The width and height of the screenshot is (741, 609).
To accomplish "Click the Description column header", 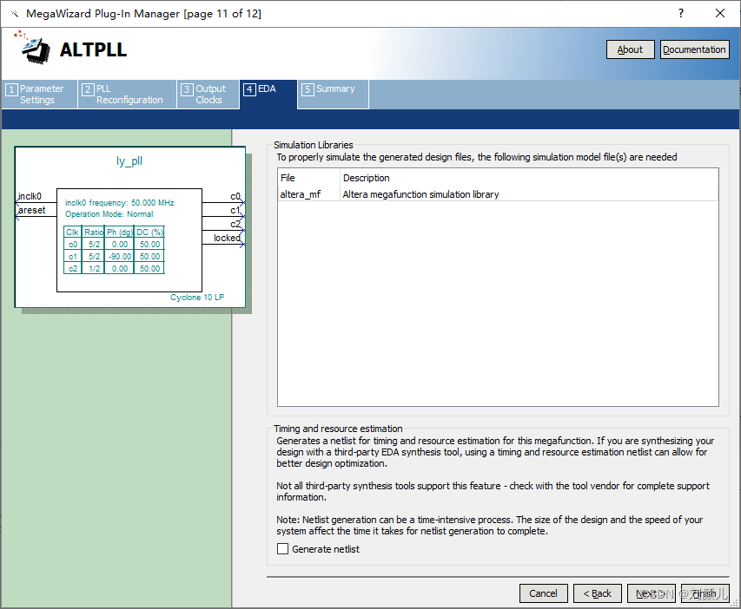I will (x=529, y=178).
